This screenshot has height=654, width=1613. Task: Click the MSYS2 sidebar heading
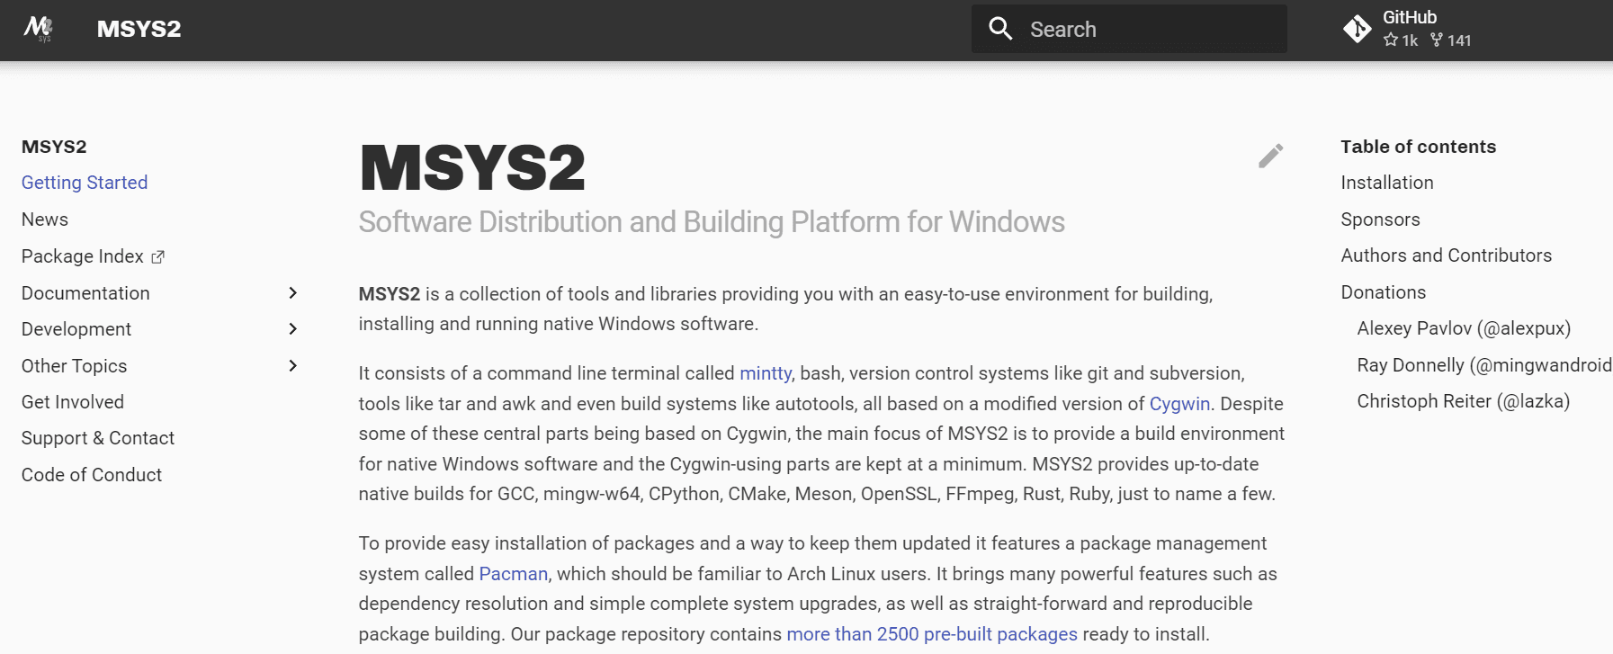click(x=54, y=147)
